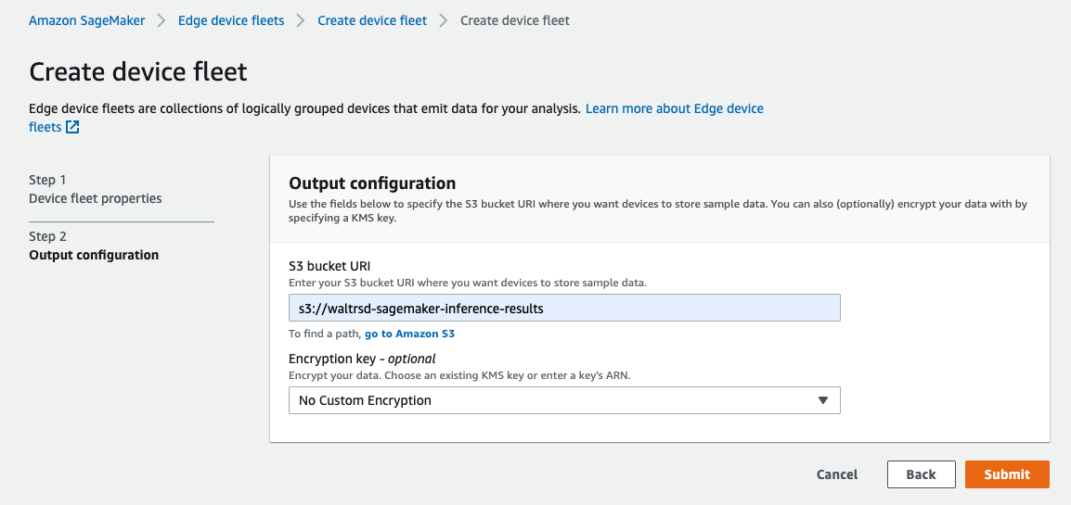Expand the No Custom Encryption dropdown

564,400
